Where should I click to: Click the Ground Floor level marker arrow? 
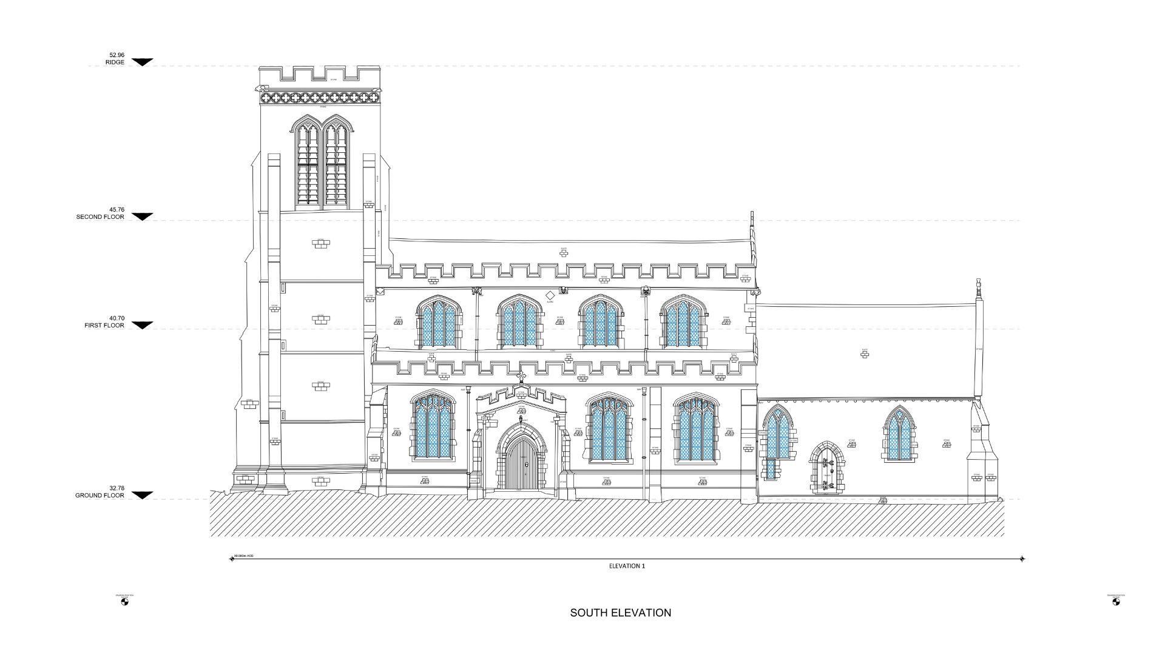[x=143, y=495]
